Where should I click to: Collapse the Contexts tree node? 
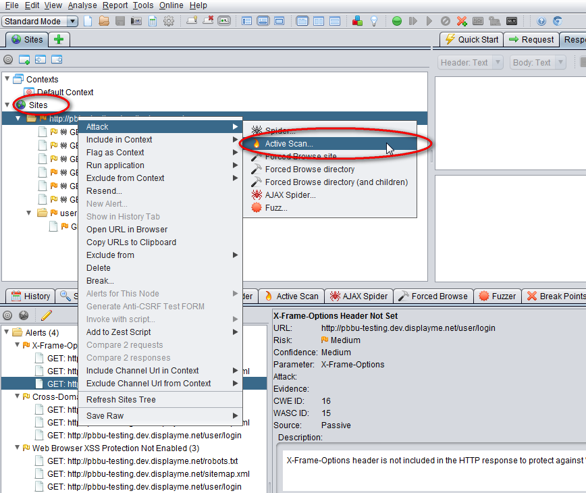click(7, 79)
